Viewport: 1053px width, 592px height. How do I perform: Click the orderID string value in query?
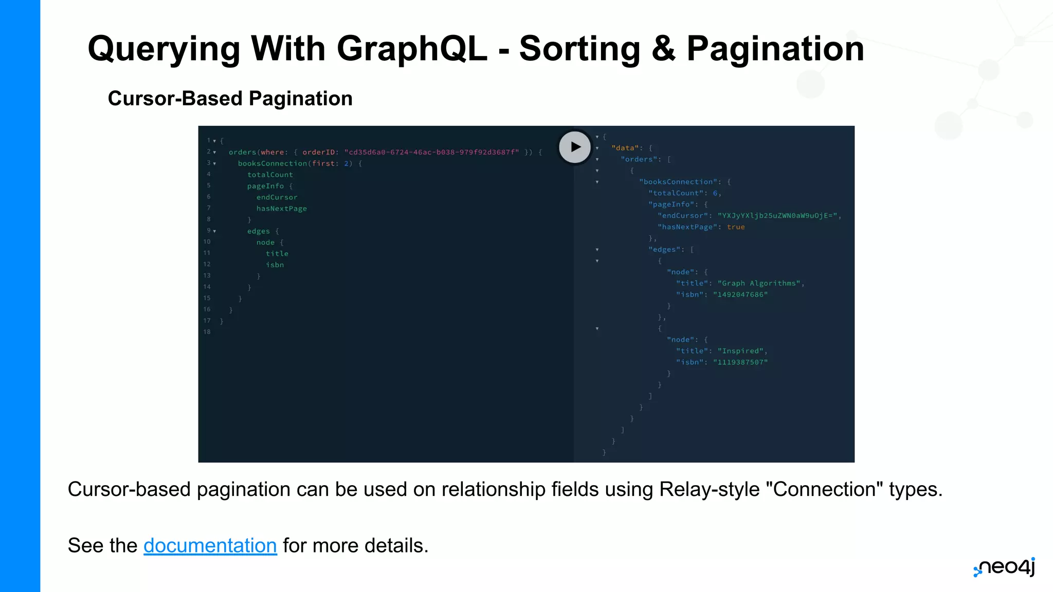coord(431,152)
